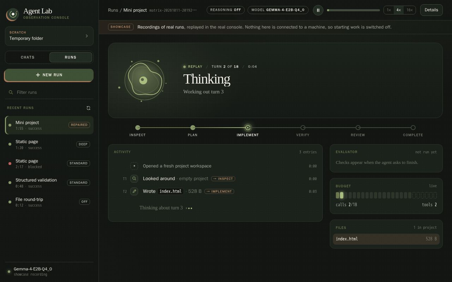This screenshot has height=282, width=452.
Task: Open index.html in Files panel
Action: click(x=386, y=239)
